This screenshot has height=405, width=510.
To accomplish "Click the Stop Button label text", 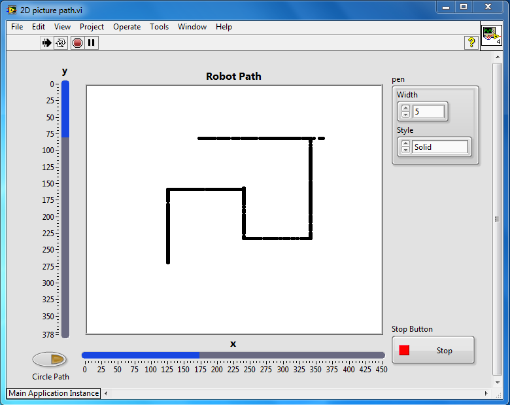I will click(412, 329).
